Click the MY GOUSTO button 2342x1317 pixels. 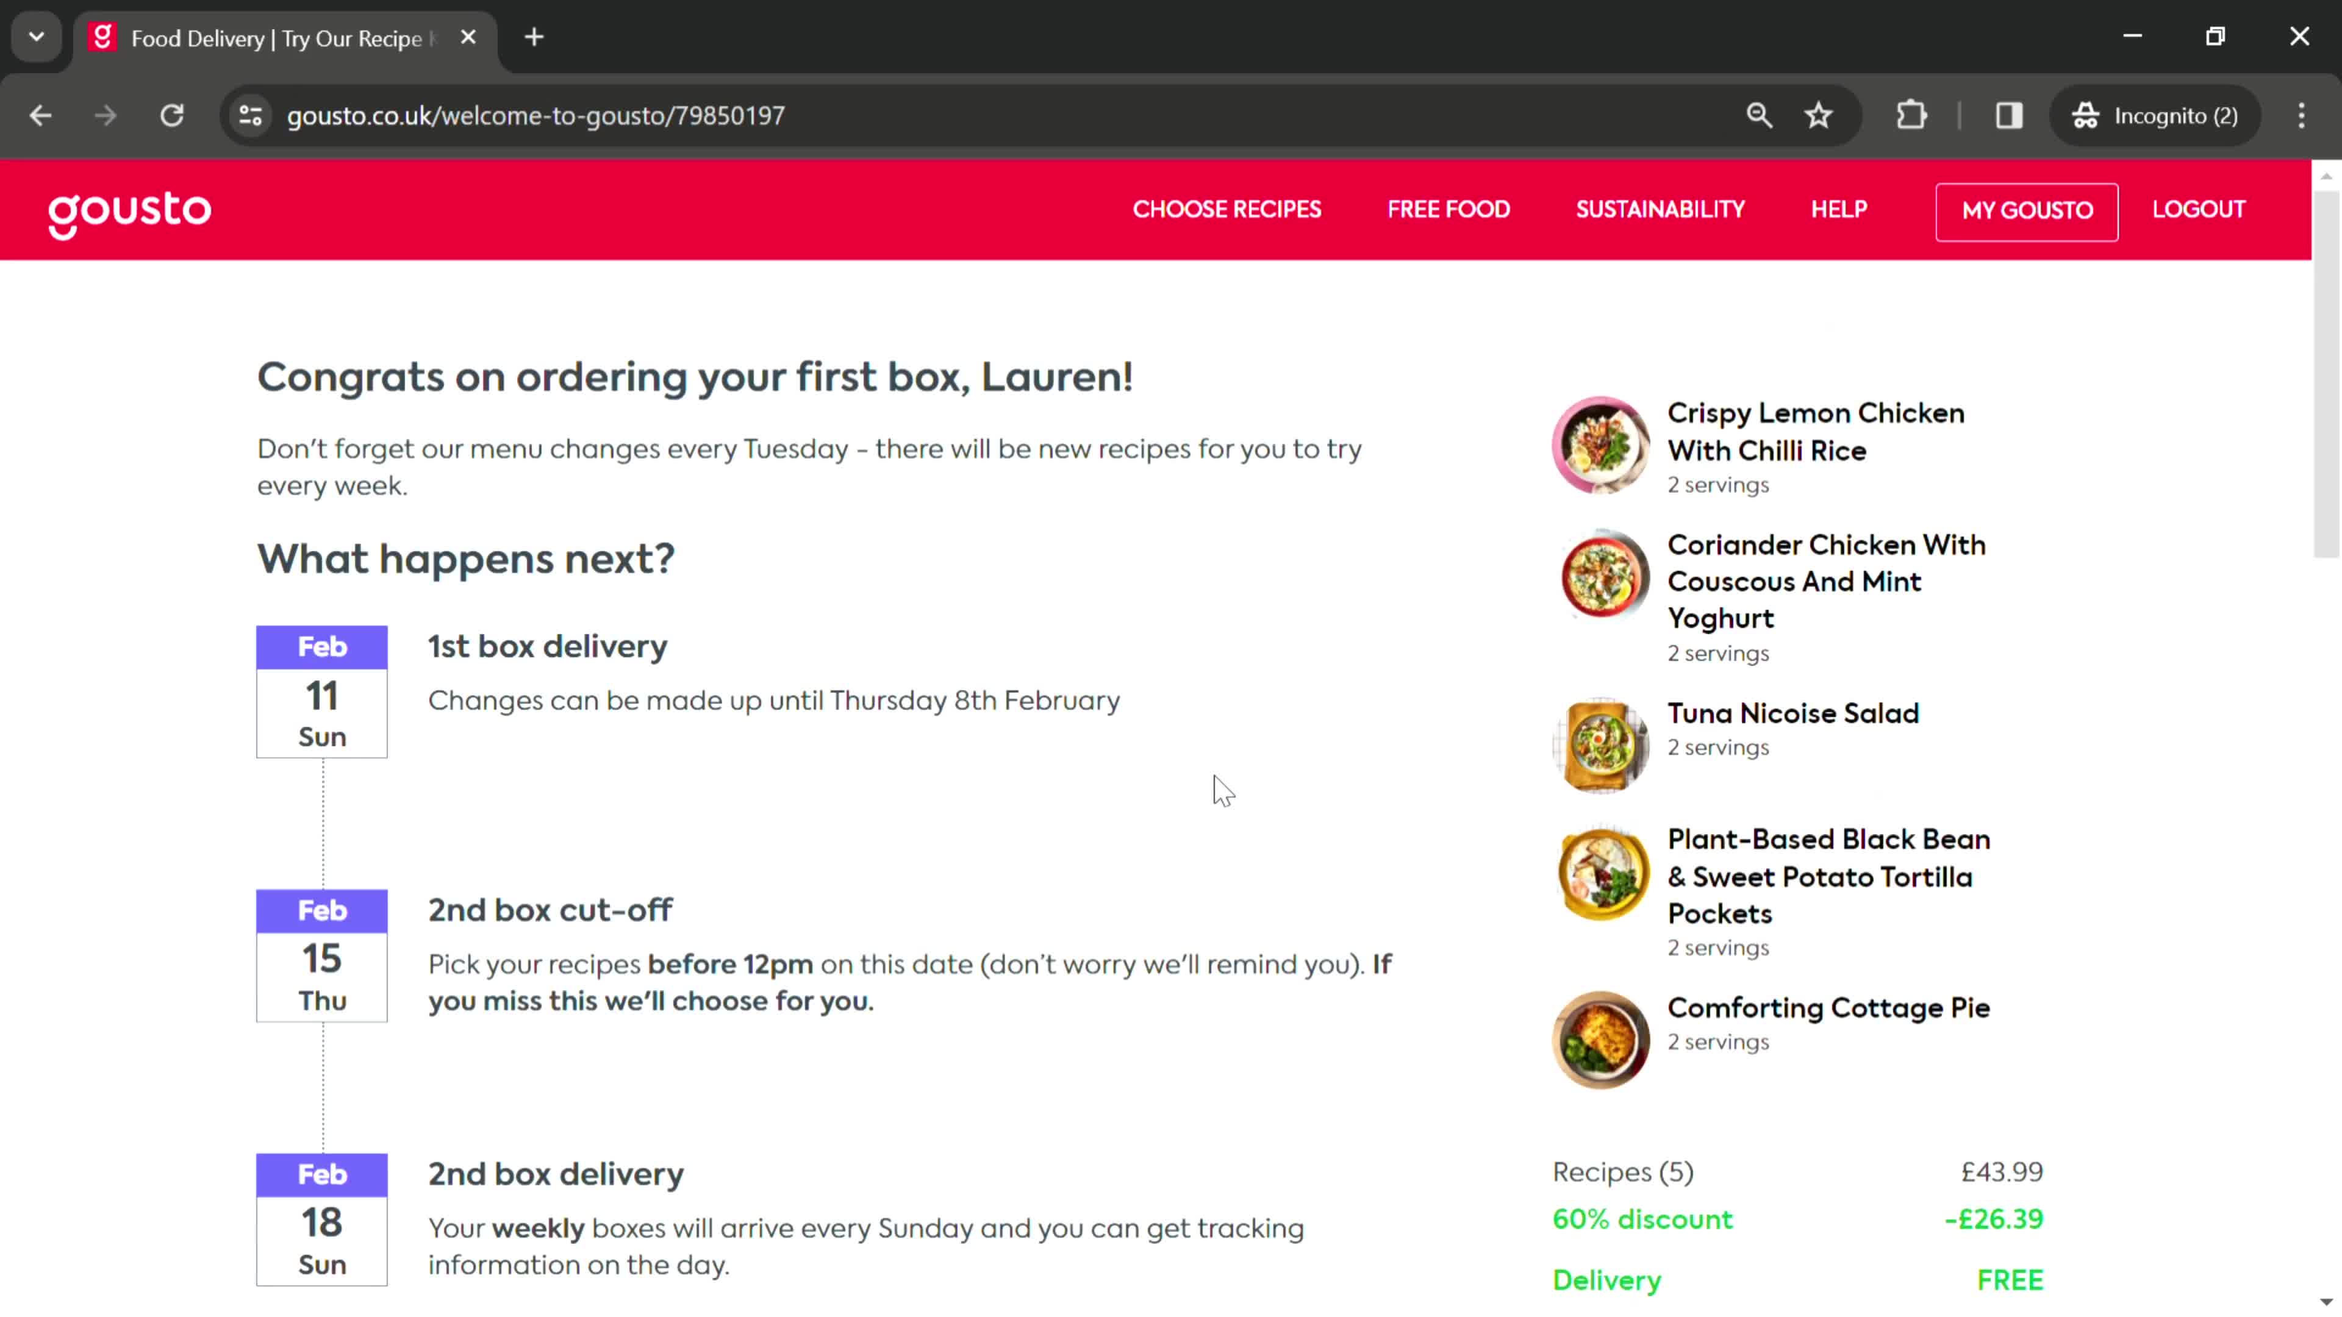click(2029, 209)
